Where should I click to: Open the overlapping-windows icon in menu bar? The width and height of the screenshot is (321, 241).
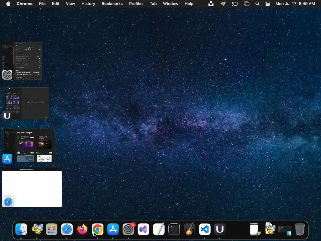(x=246, y=4)
